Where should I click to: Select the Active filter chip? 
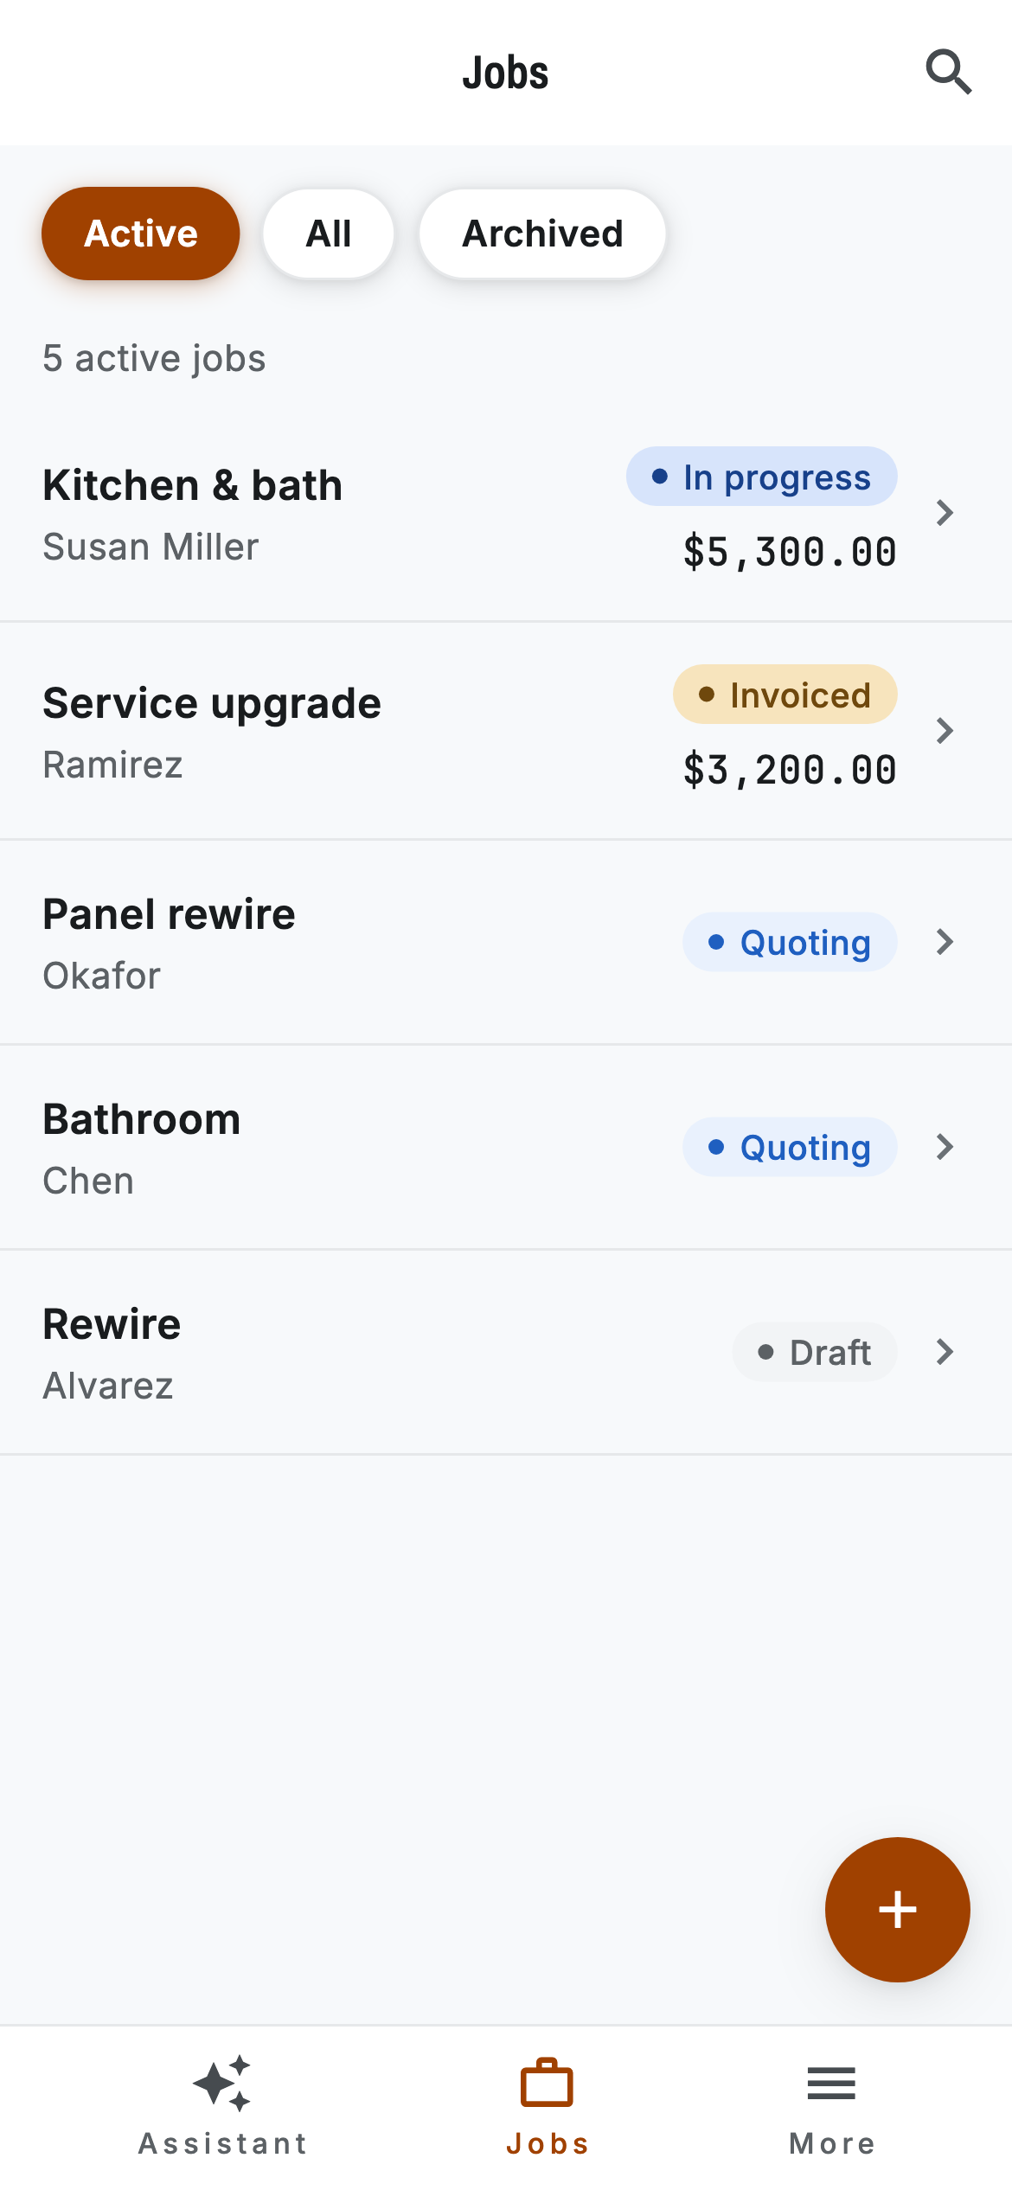[x=141, y=234]
